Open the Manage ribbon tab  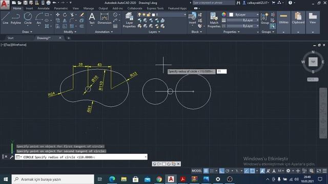pos(89,8)
